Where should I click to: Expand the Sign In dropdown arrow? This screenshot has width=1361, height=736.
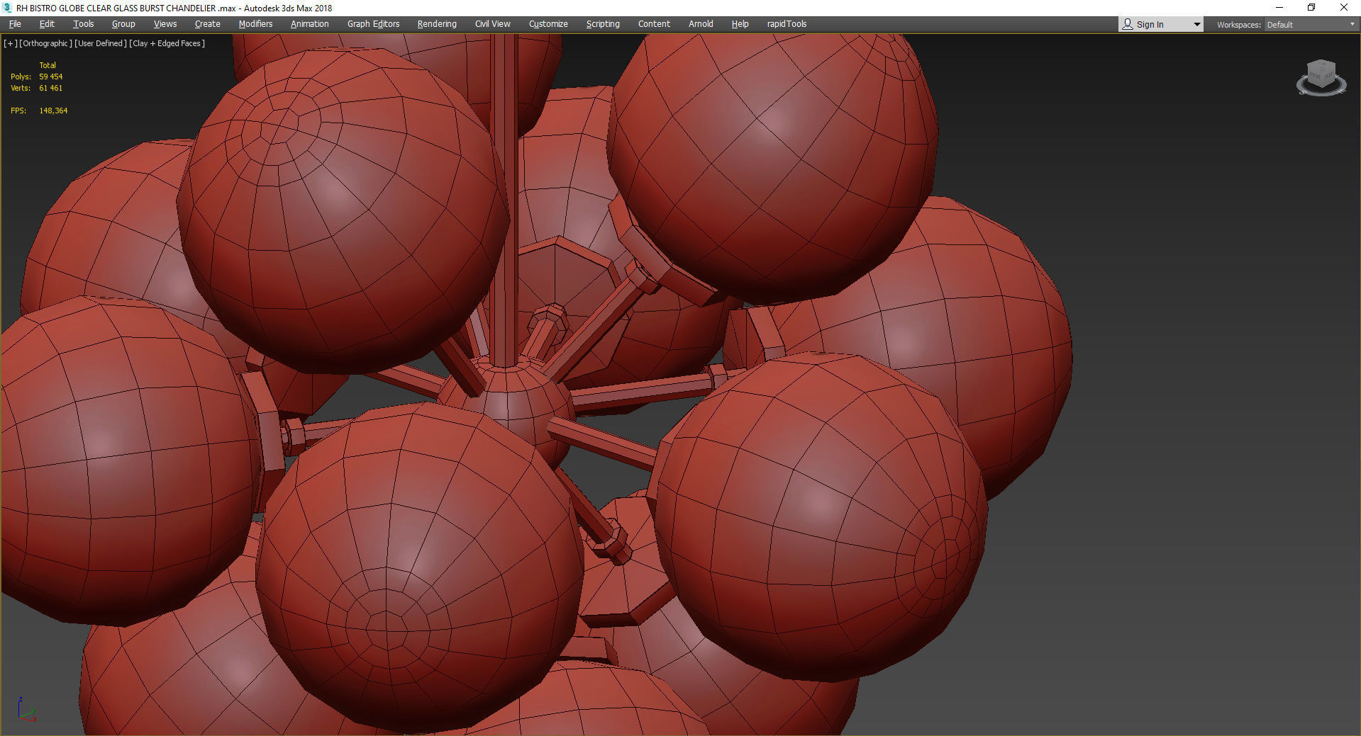coord(1197,24)
